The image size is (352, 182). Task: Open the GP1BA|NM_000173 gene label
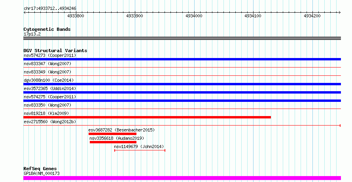click(42, 173)
